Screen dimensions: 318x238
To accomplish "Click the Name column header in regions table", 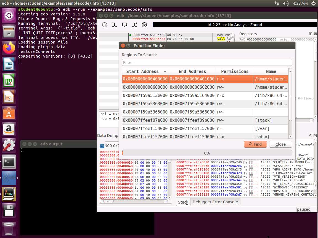I will 271,71.
